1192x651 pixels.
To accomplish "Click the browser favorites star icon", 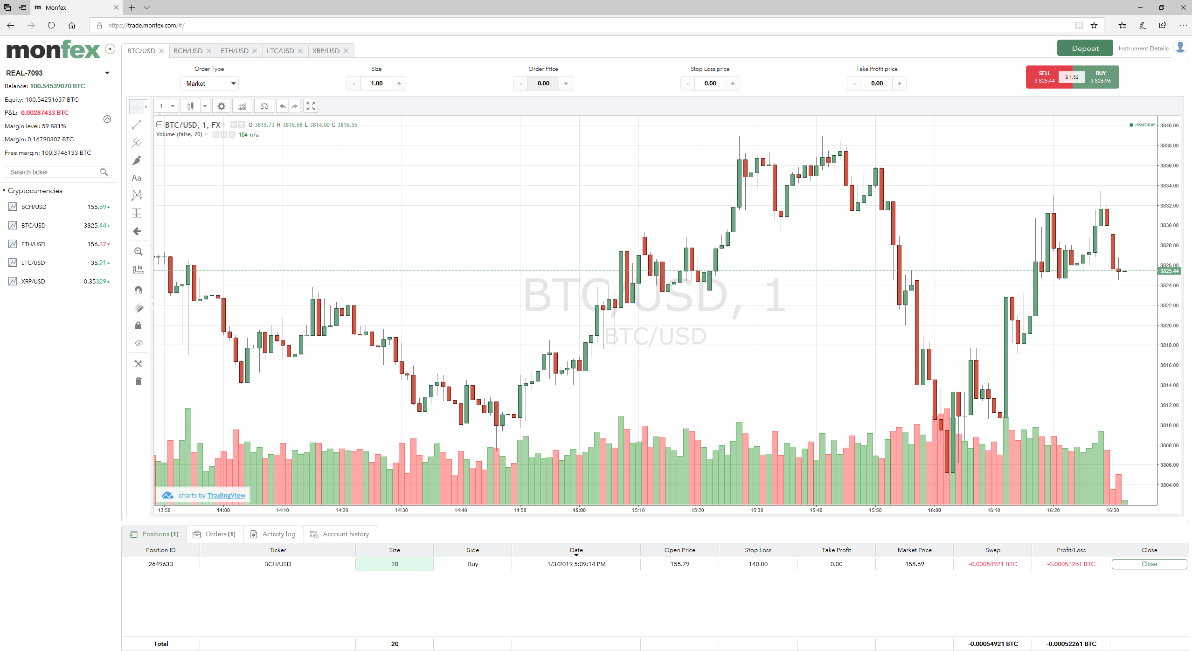I will (x=1094, y=25).
